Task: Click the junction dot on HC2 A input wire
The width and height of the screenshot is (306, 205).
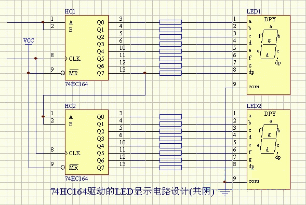Action: tap(43, 117)
